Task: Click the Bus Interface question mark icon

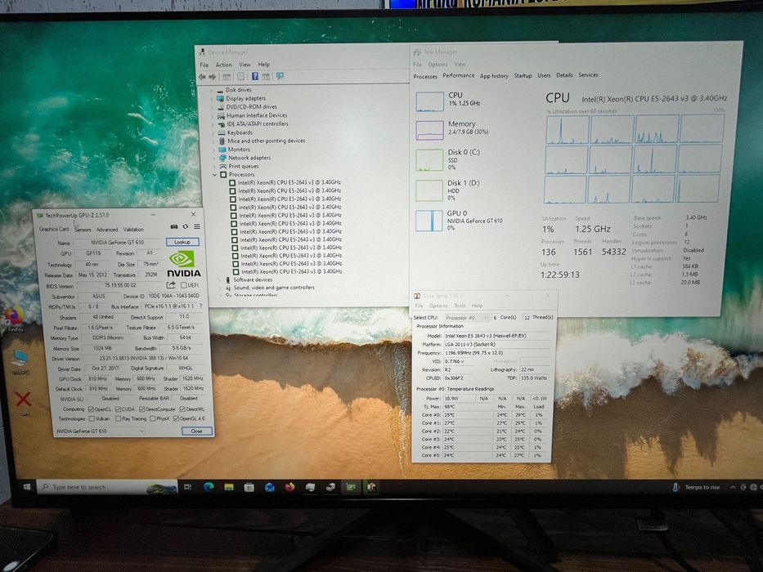Action: [x=200, y=306]
